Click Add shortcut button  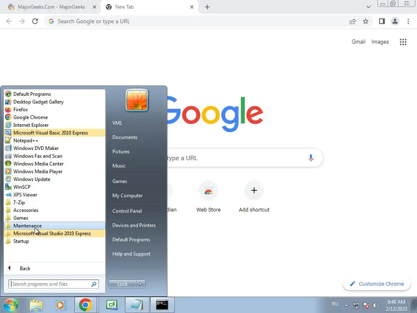pos(254,197)
